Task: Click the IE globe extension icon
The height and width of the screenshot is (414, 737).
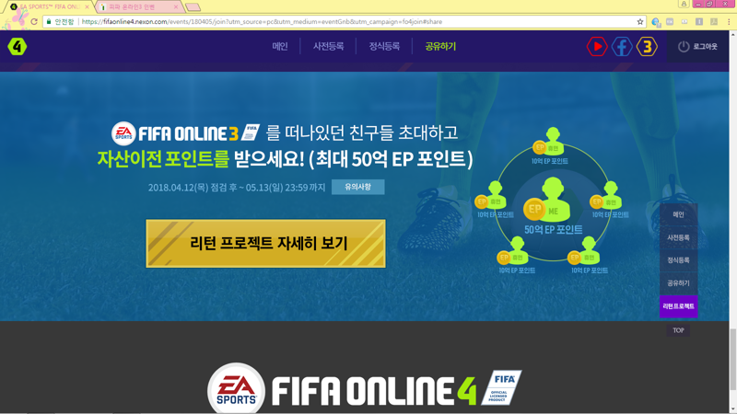Action: [x=656, y=21]
